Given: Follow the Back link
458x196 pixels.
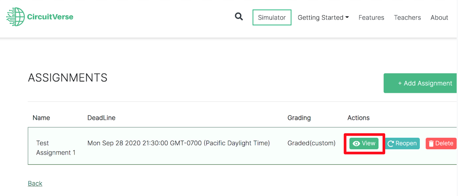Looking at the screenshot, I should click(x=35, y=183).
